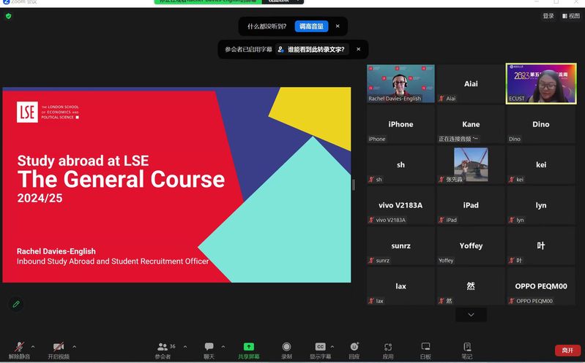The width and height of the screenshot is (585, 363).
Task: Click the OPPO PEQM00 participant tile
Action: [541, 286]
